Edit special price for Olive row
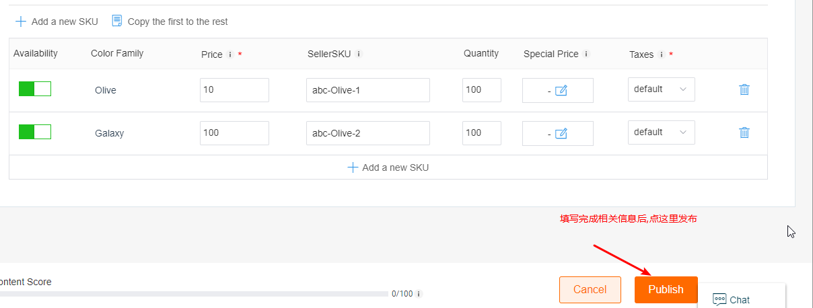 tap(561, 90)
